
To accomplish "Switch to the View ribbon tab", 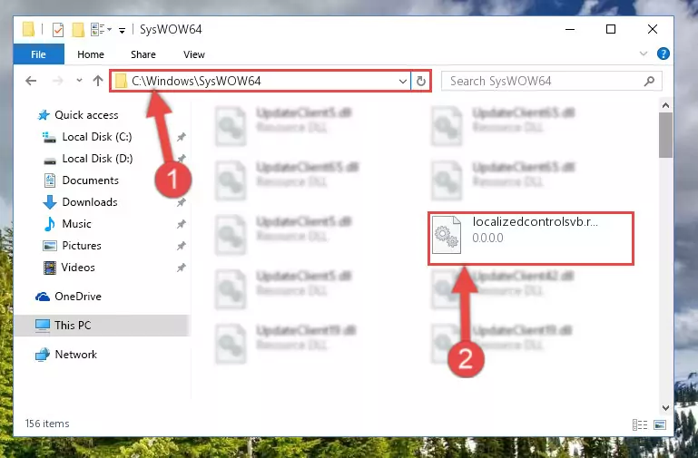I will (x=194, y=54).
